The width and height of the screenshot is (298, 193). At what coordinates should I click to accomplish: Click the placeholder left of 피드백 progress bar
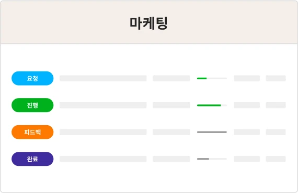[171, 132]
